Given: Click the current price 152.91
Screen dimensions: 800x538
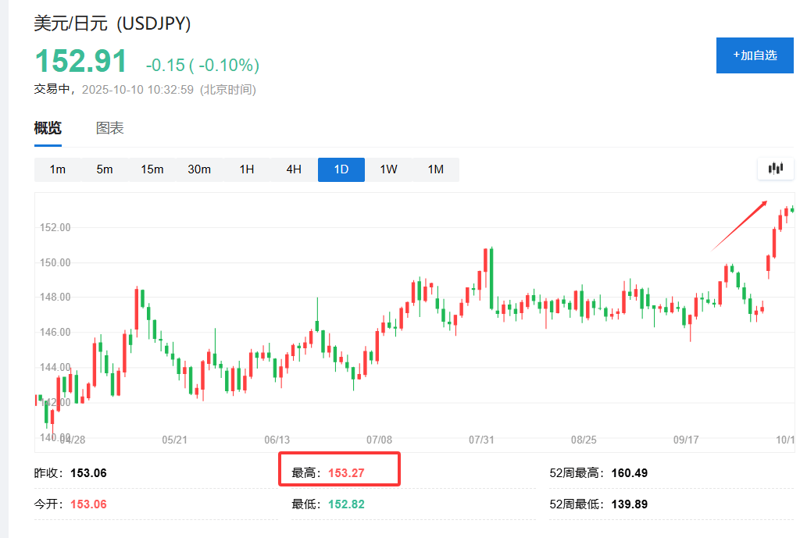Looking at the screenshot, I should pyautogui.click(x=80, y=62).
